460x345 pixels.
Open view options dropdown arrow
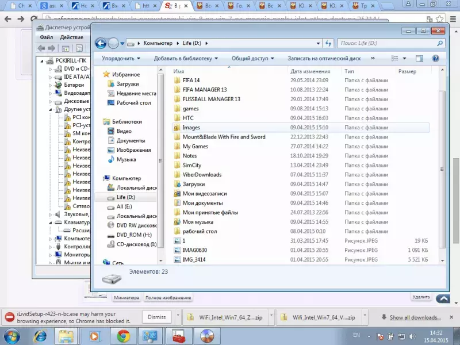point(404,59)
